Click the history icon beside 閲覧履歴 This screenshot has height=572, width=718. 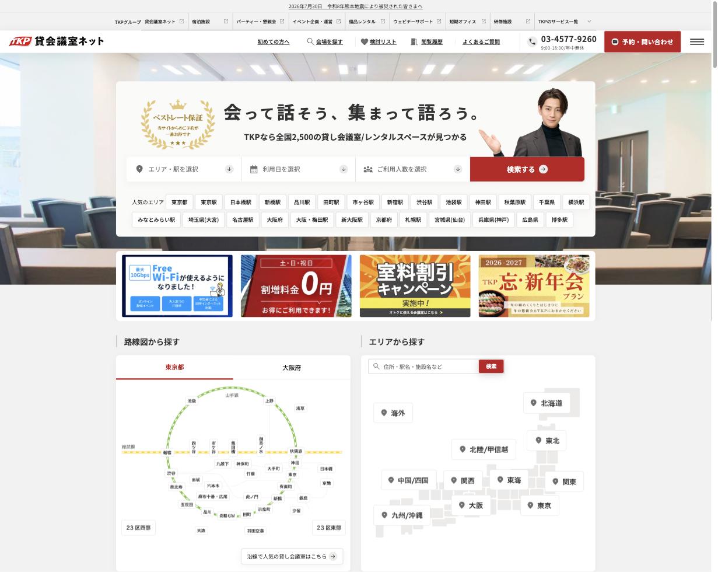click(x=414, y=42)
